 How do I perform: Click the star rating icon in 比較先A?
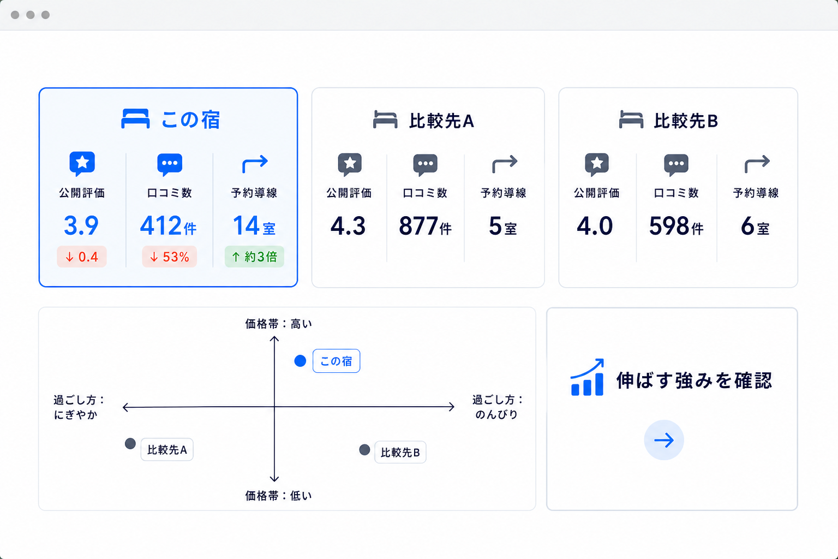[350, 164]
